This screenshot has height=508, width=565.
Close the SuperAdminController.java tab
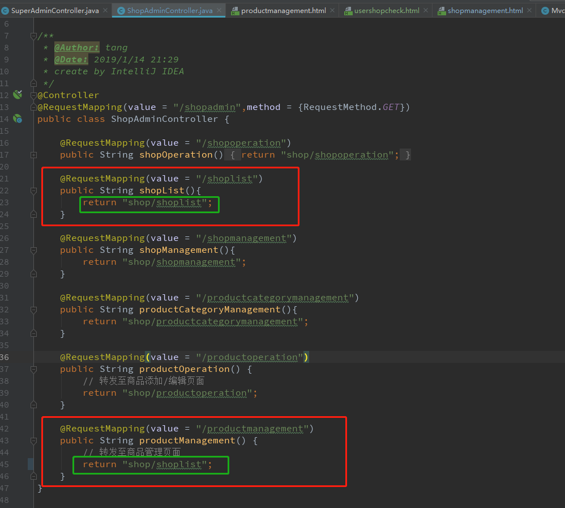pos(105,10)
